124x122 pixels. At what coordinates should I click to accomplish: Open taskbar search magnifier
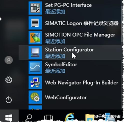click(29, 118)
